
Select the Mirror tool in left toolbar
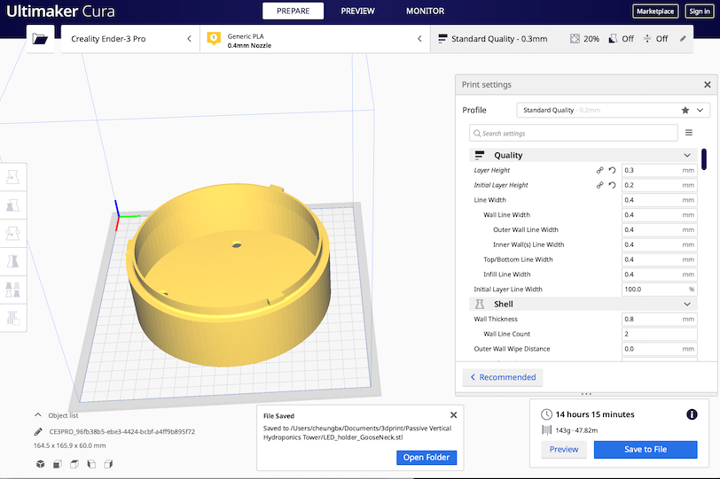coord(12,261)
